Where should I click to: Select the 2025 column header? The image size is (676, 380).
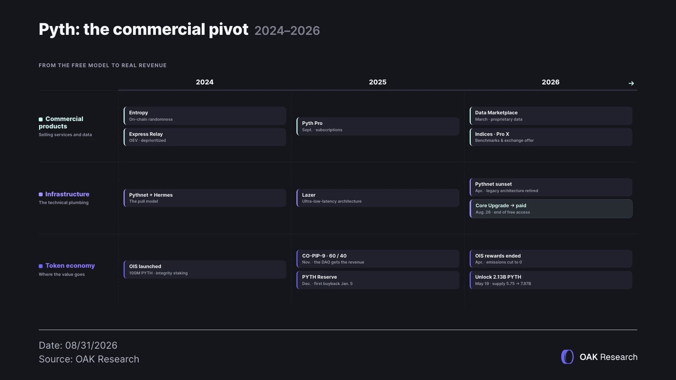[377, 82]
